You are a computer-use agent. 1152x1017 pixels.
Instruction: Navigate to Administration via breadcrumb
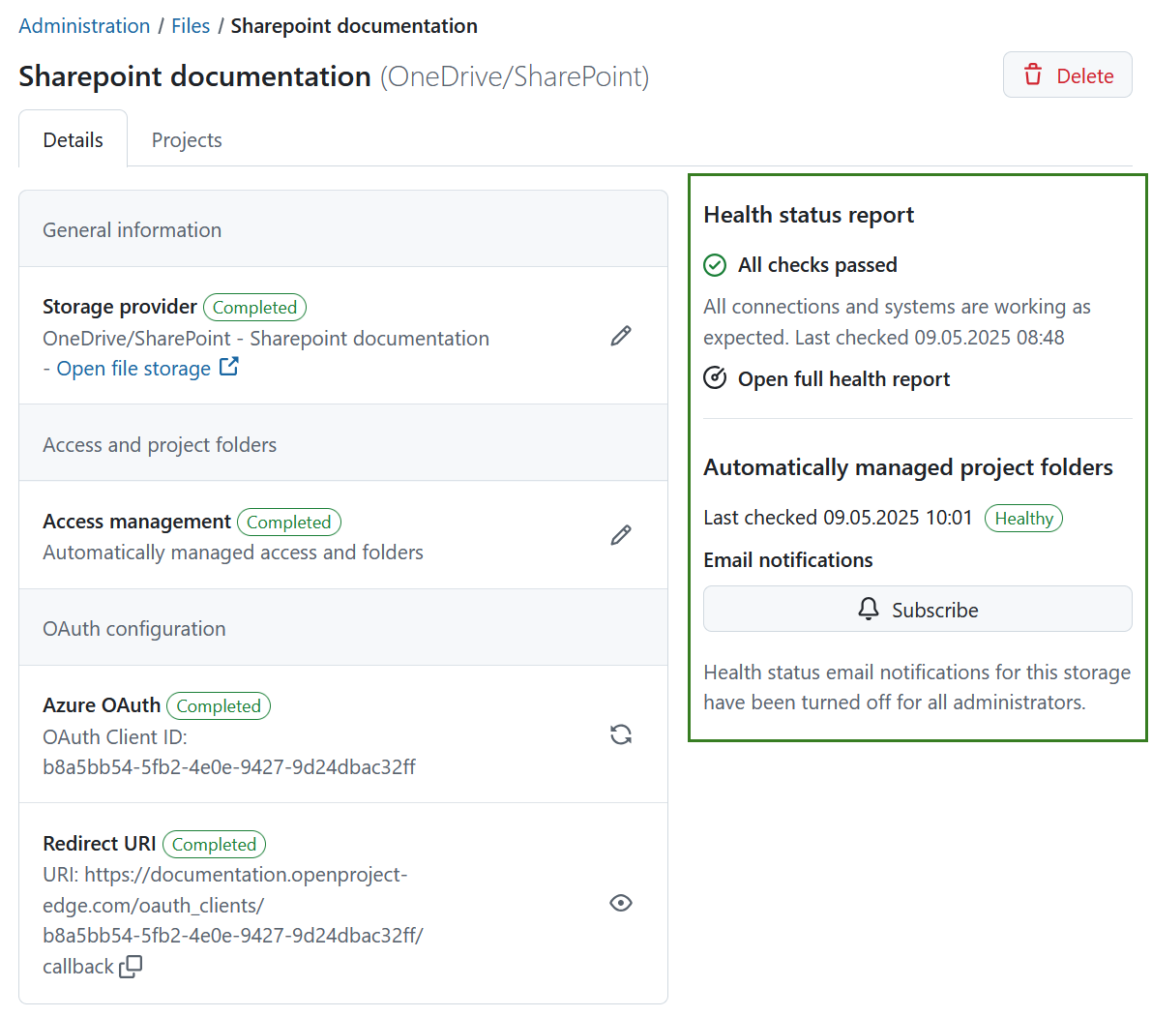click(84, 25)
